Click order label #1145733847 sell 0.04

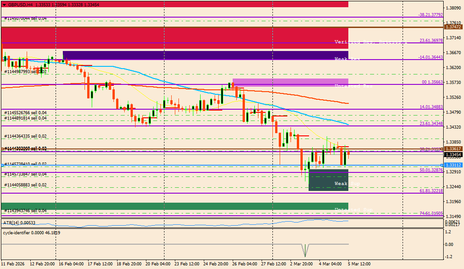[25, 174]
